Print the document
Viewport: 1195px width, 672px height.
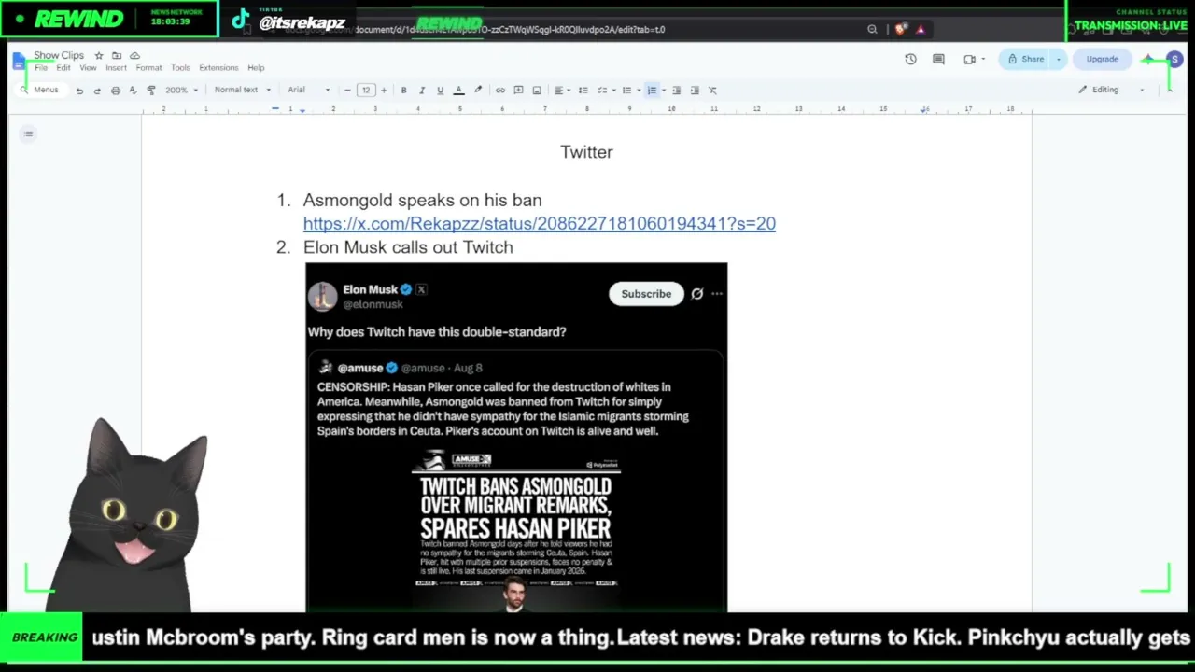(115, 91)
